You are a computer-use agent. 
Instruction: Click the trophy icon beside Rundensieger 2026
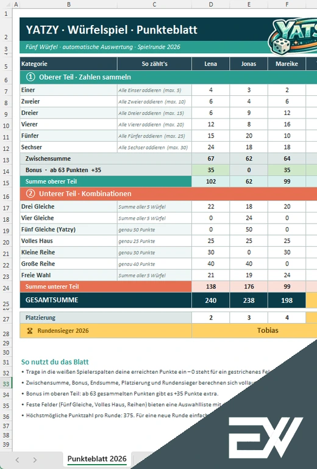coord(30,331)
